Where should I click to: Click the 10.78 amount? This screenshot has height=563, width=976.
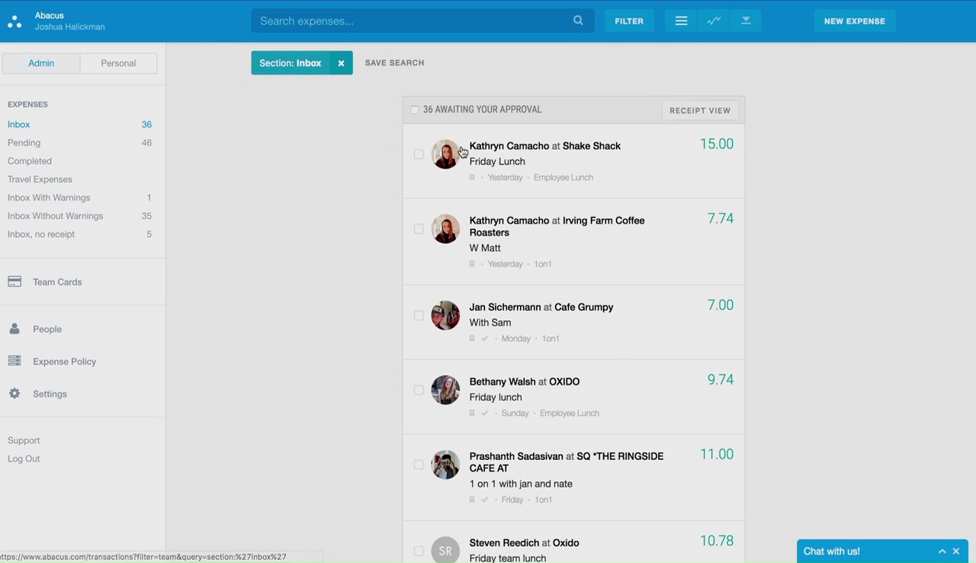717,541
